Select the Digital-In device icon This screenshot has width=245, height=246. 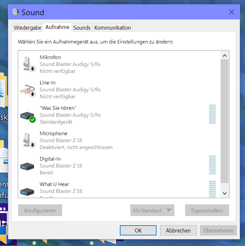[x=27, y=166]
